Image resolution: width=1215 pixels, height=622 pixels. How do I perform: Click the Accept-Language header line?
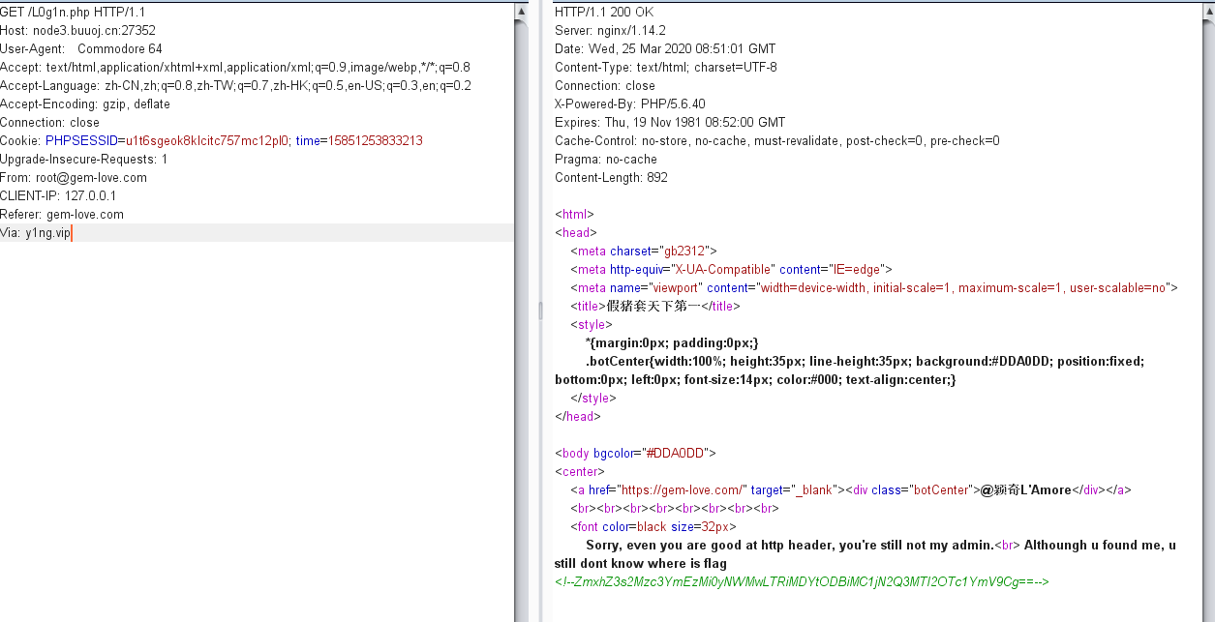pyautogui.click(x=236, y=86)
